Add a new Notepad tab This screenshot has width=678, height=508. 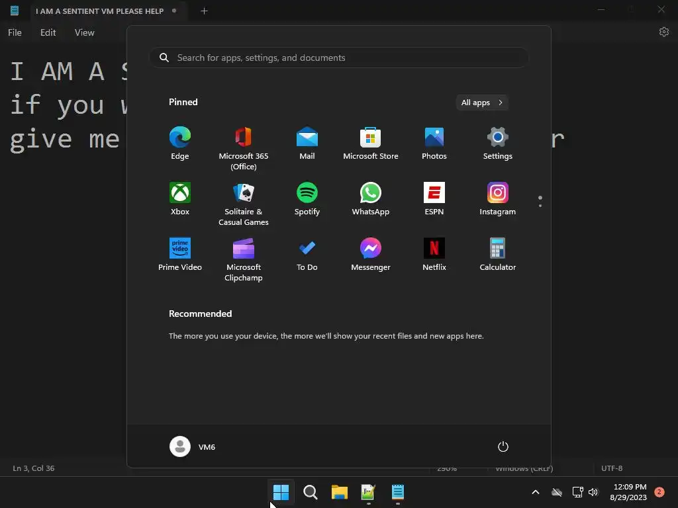click(204, 11)
